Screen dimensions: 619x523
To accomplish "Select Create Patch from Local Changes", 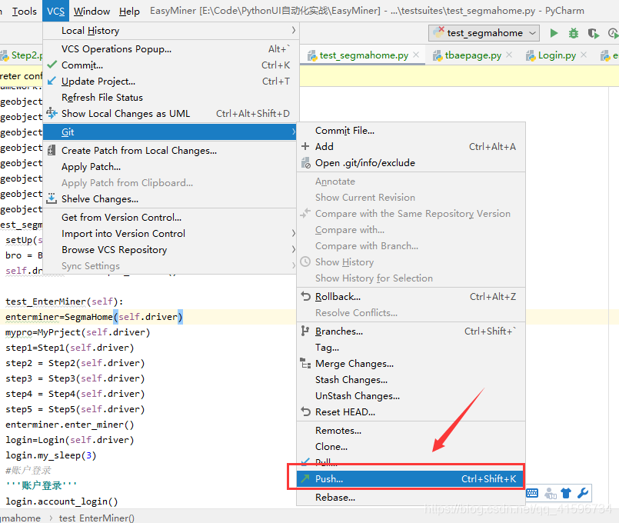I will click(170, 151).
